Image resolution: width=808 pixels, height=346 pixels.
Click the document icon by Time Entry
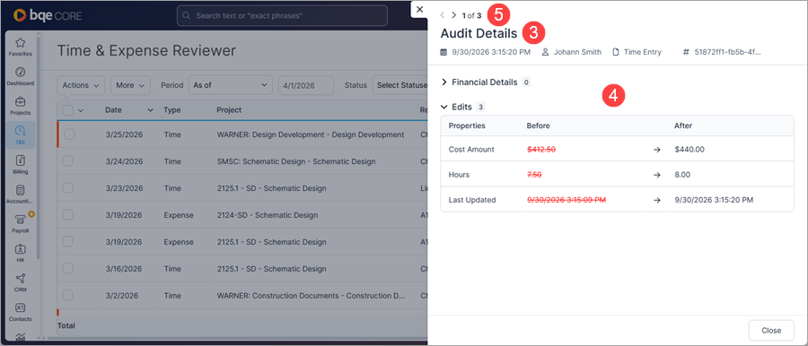pos(615,52)
